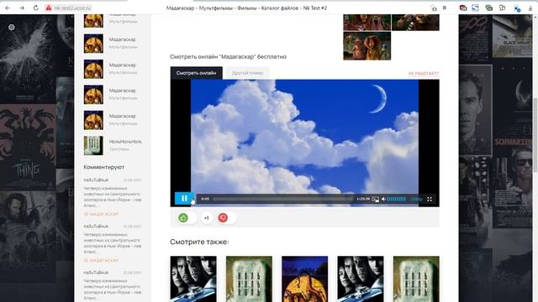Click the red not-secure warning icon

pos(49,8)
